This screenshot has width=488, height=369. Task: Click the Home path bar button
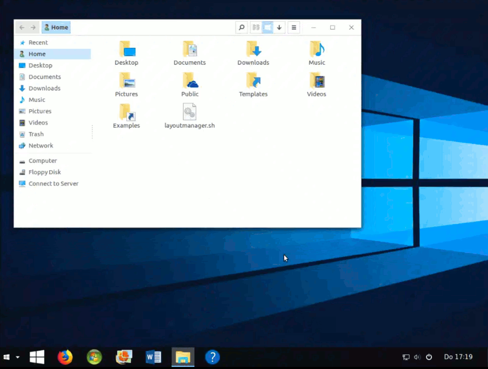(56, 27)
